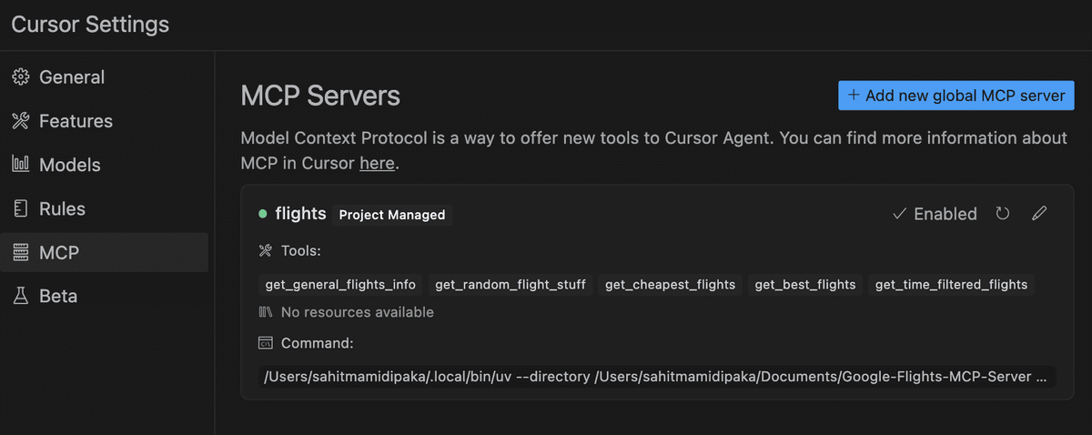Click the green status dot beside flights

[263, 214]
